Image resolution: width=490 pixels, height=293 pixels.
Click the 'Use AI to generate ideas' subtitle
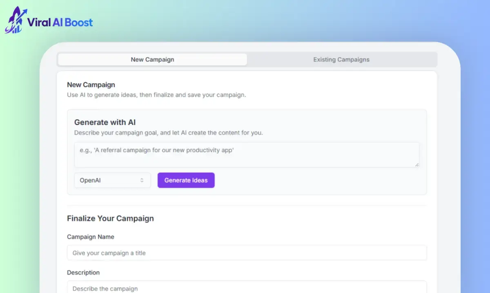point(156,95)
